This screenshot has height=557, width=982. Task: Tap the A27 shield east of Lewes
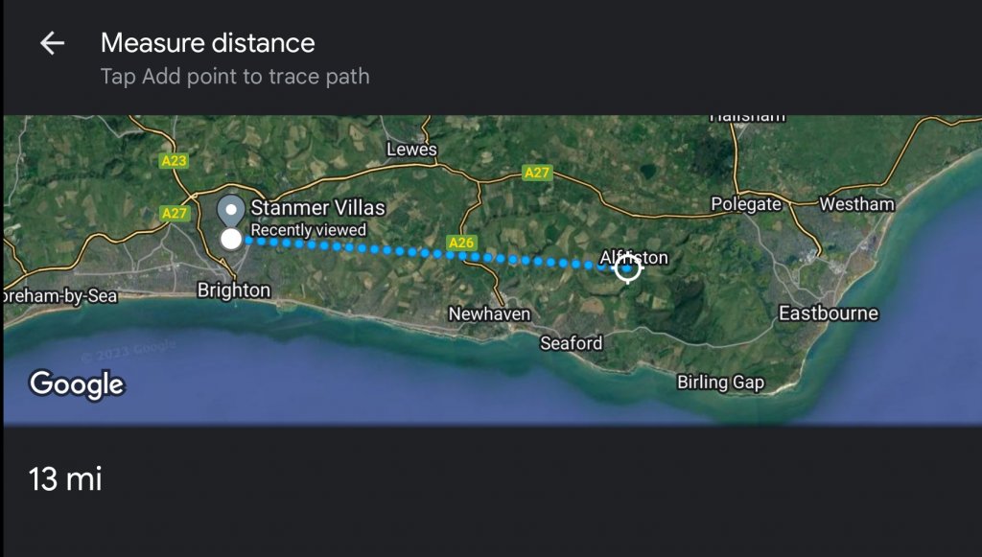click(537, 173)
